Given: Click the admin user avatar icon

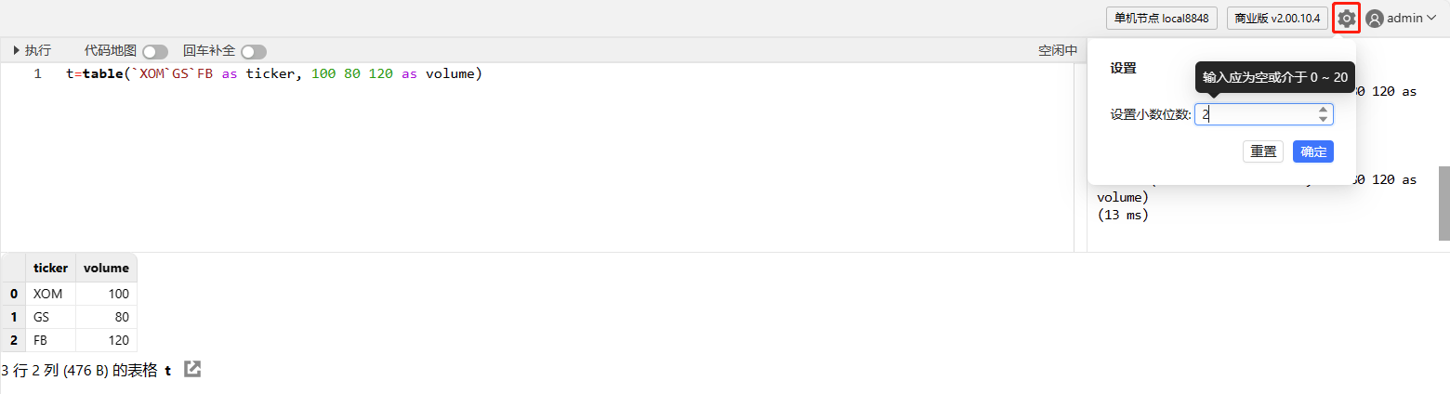Looking at the screenshot, I should coord(1375,19).
